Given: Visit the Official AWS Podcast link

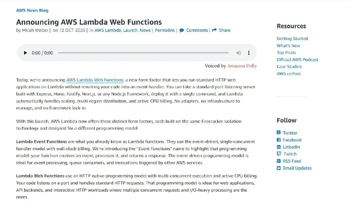Looking at the screenshot, I should pos(297,59).
